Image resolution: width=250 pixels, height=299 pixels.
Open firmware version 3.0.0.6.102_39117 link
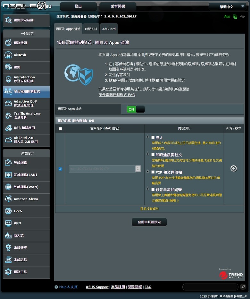click(x=120, y=16)
